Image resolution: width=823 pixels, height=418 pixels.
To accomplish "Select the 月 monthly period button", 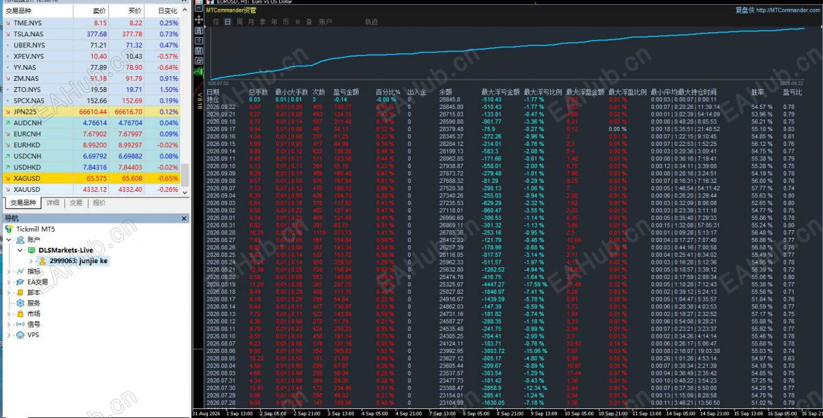I will (x=251, y=22).
